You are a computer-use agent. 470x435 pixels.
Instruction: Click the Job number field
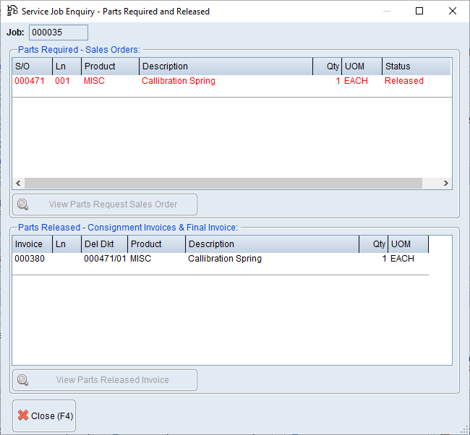(x=58, y=33)
